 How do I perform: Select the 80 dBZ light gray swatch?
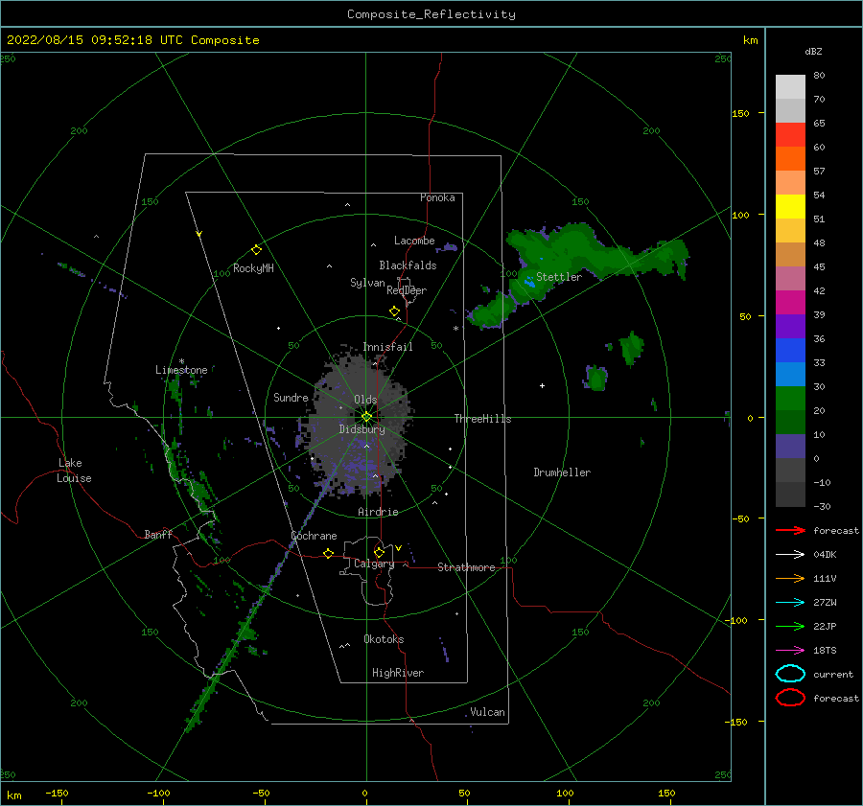[790, 86]
